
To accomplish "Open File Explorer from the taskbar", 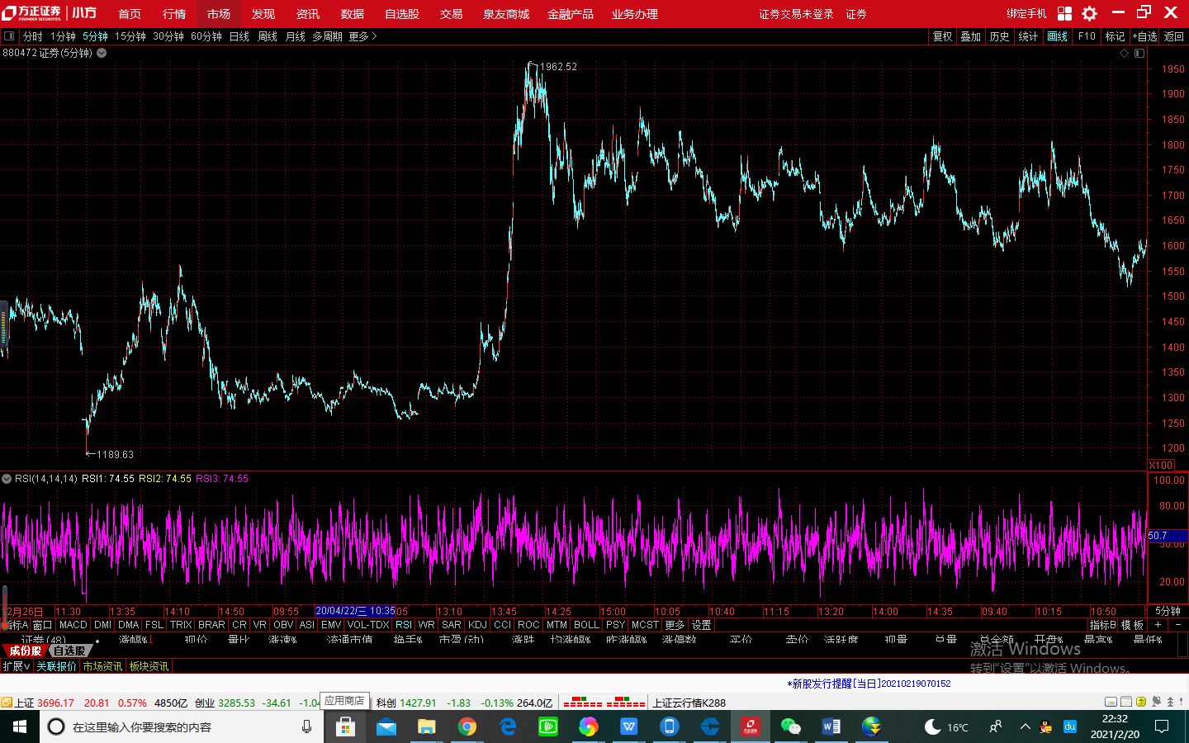I will tap(427, 726).
